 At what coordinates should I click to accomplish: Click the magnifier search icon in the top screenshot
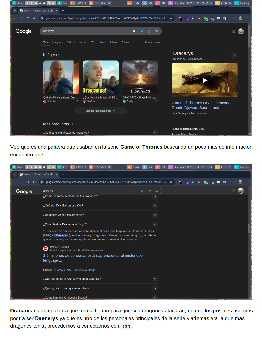(x=157, y=31)
